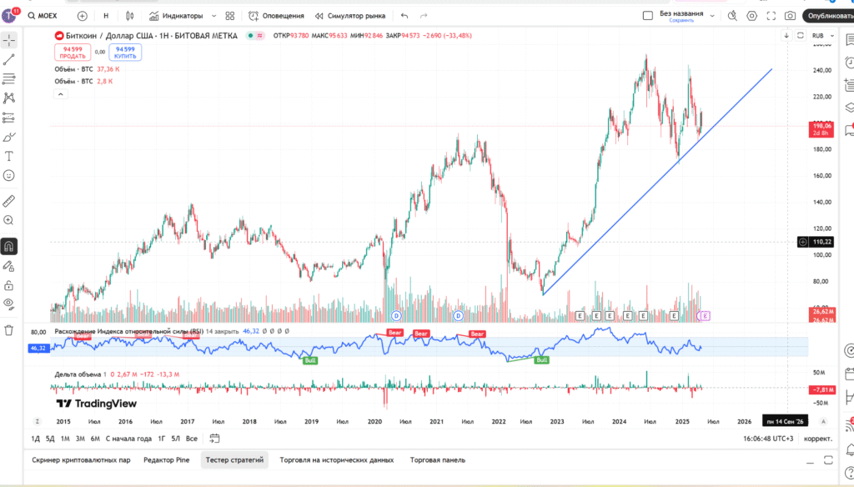The image size is (854, 487).
Task: Select the 6М date range
Action: click(x=95, y=439)
